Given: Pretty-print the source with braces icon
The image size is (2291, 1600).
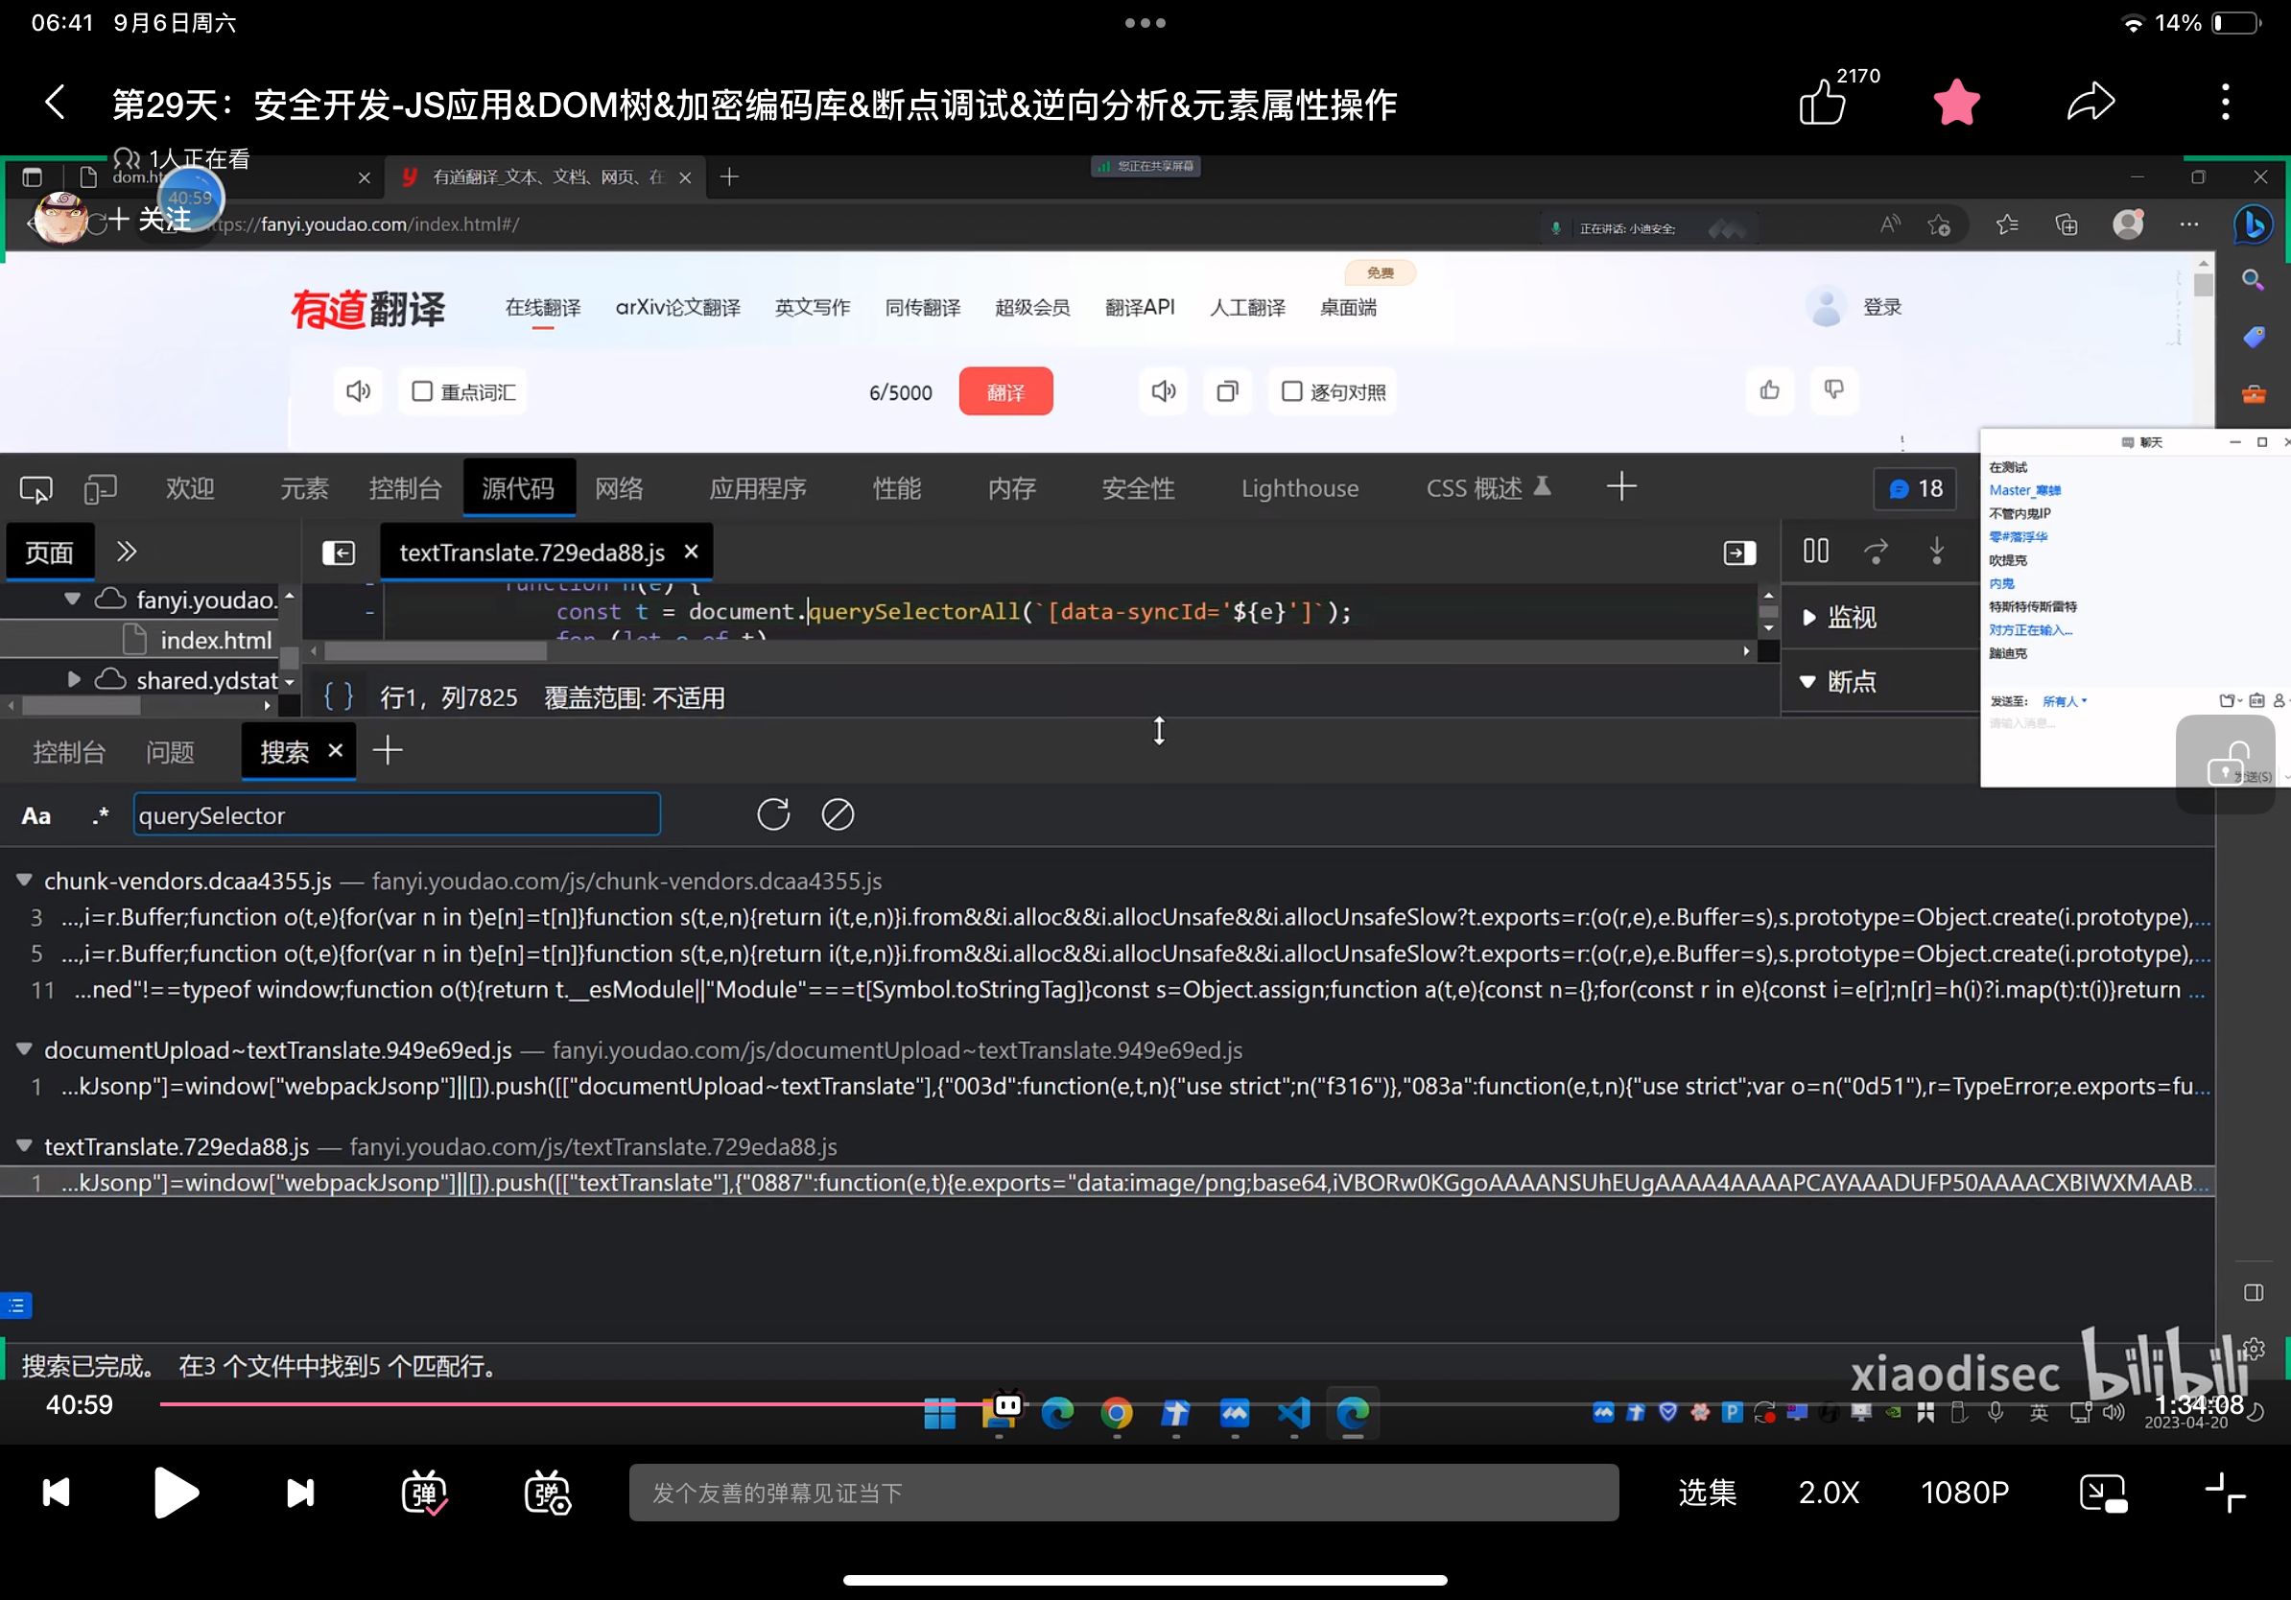Looking at the screenshot, I should pos(340,696).
